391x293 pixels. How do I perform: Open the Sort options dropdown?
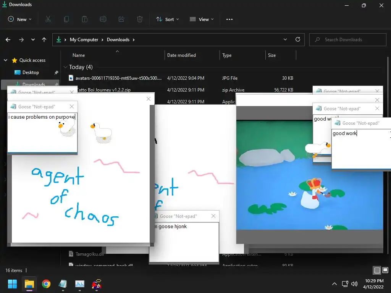(168, 19)
